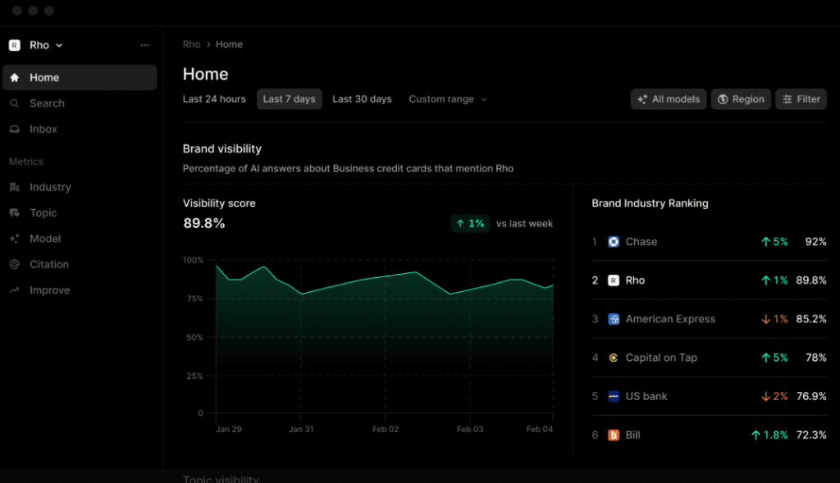Open the sidebar three-dot more menu
Image resolution: width=840 pixels, height=483 pixels.
point(144,46)
